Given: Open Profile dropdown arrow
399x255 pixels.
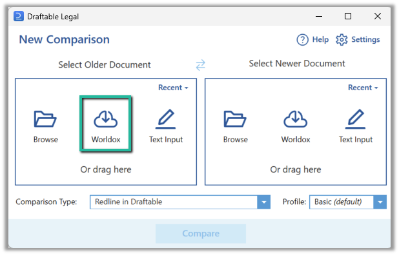Looking at the screenshot, I should click(x=380, y=202).
